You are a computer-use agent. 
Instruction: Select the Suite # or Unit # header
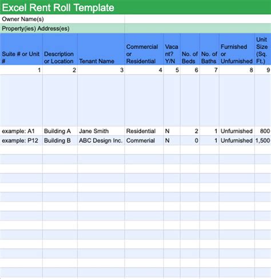(x=21, y=49)
